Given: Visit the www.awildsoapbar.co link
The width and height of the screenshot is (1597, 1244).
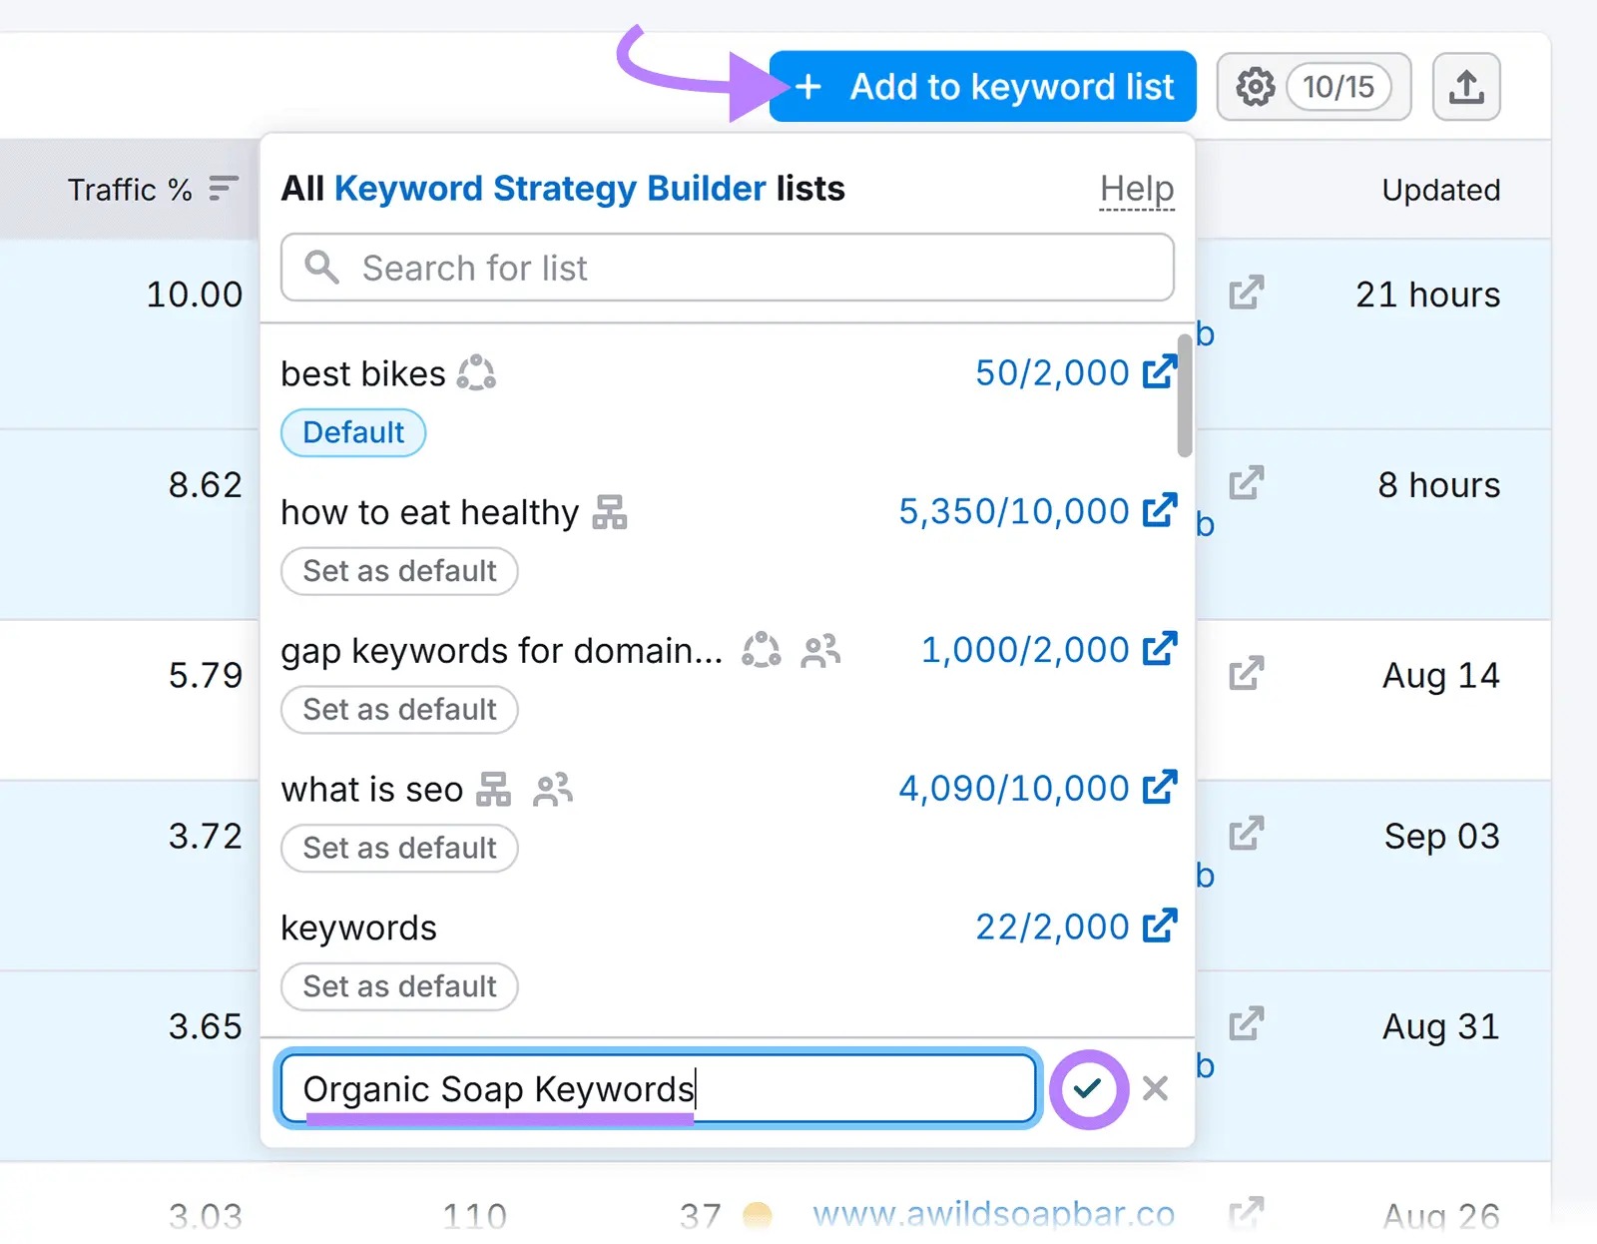Looking at the screenshot, I should (993, 1212).
